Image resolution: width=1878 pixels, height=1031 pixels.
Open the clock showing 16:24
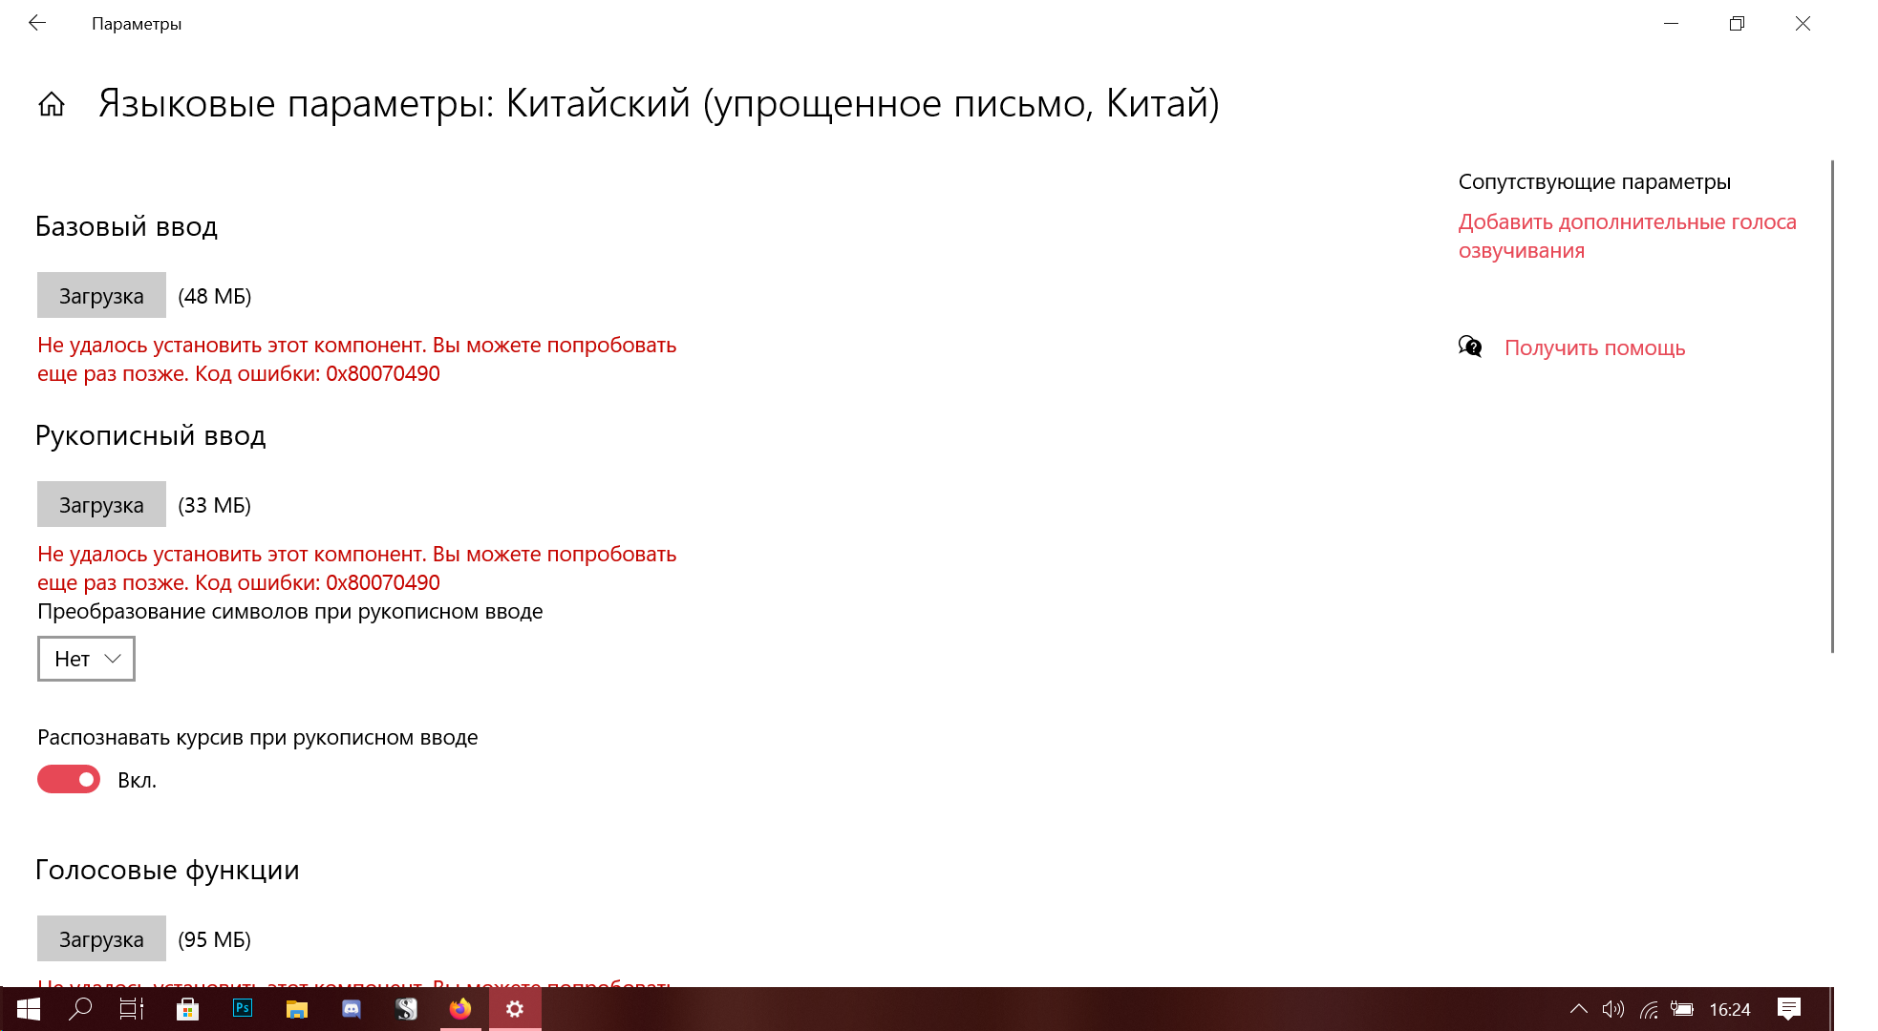click(1730, 1010)
